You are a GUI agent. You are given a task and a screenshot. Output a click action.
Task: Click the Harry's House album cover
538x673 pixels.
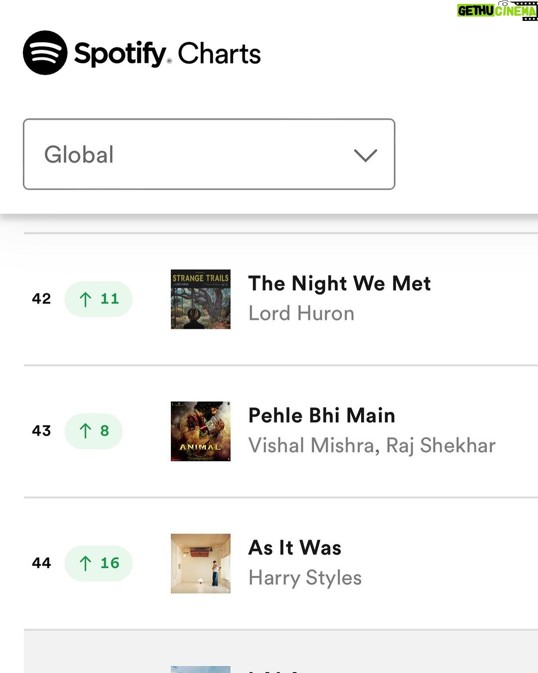point(201,563)
